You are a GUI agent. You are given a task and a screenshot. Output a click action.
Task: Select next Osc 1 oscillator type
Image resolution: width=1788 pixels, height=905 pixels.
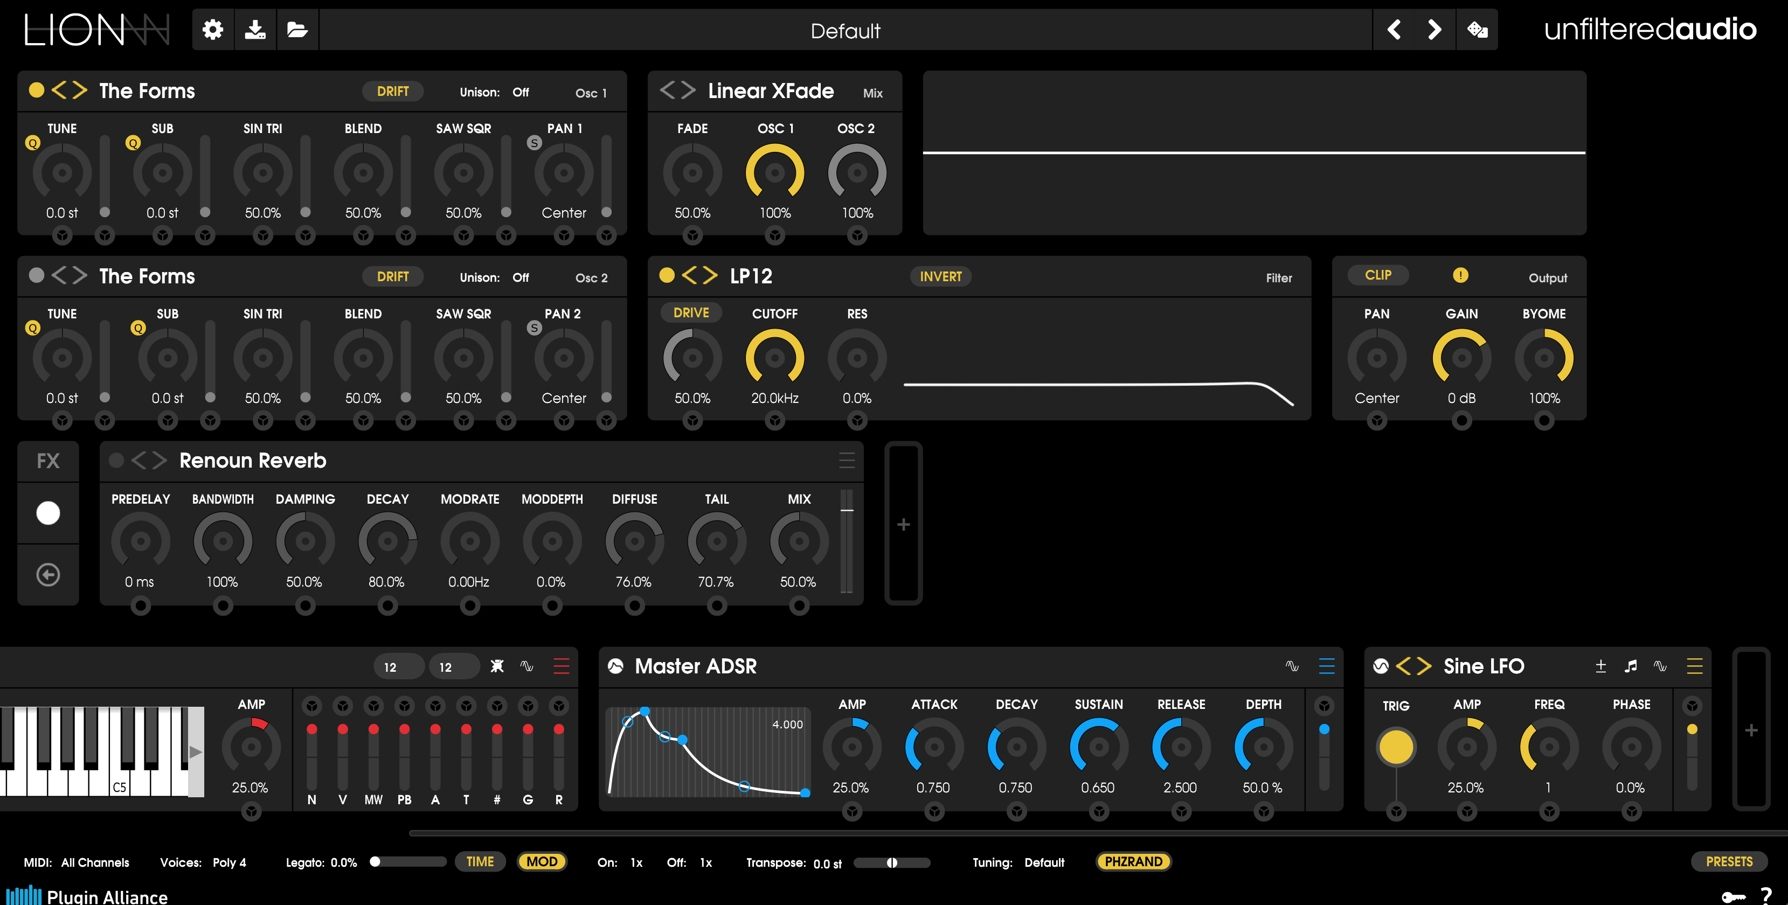coord(80,90)
